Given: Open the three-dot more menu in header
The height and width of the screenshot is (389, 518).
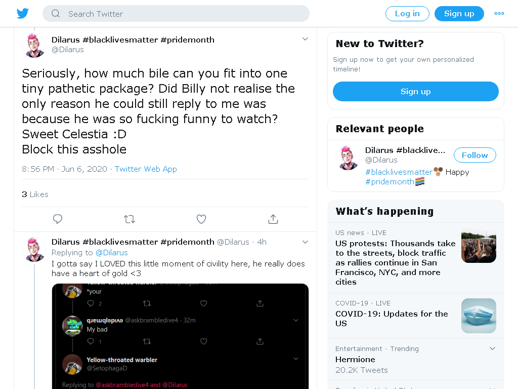Looking at the screenshot, I should coord(499,14).
